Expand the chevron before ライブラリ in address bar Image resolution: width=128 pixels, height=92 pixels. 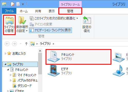(37, 44)
